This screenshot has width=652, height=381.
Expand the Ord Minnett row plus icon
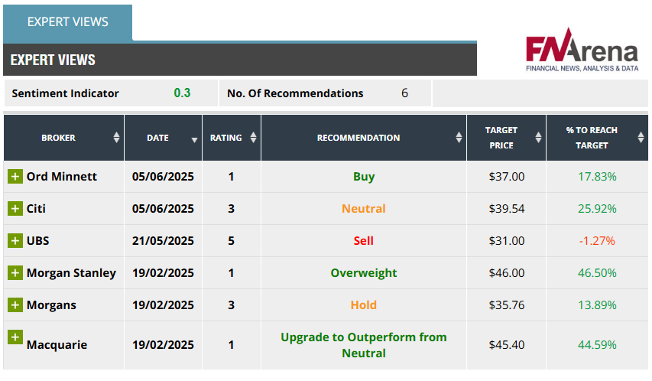pos(15,177)
